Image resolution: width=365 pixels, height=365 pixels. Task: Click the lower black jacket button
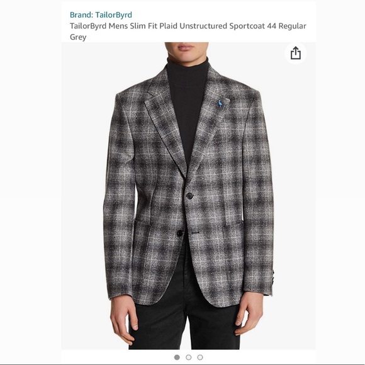179,233
